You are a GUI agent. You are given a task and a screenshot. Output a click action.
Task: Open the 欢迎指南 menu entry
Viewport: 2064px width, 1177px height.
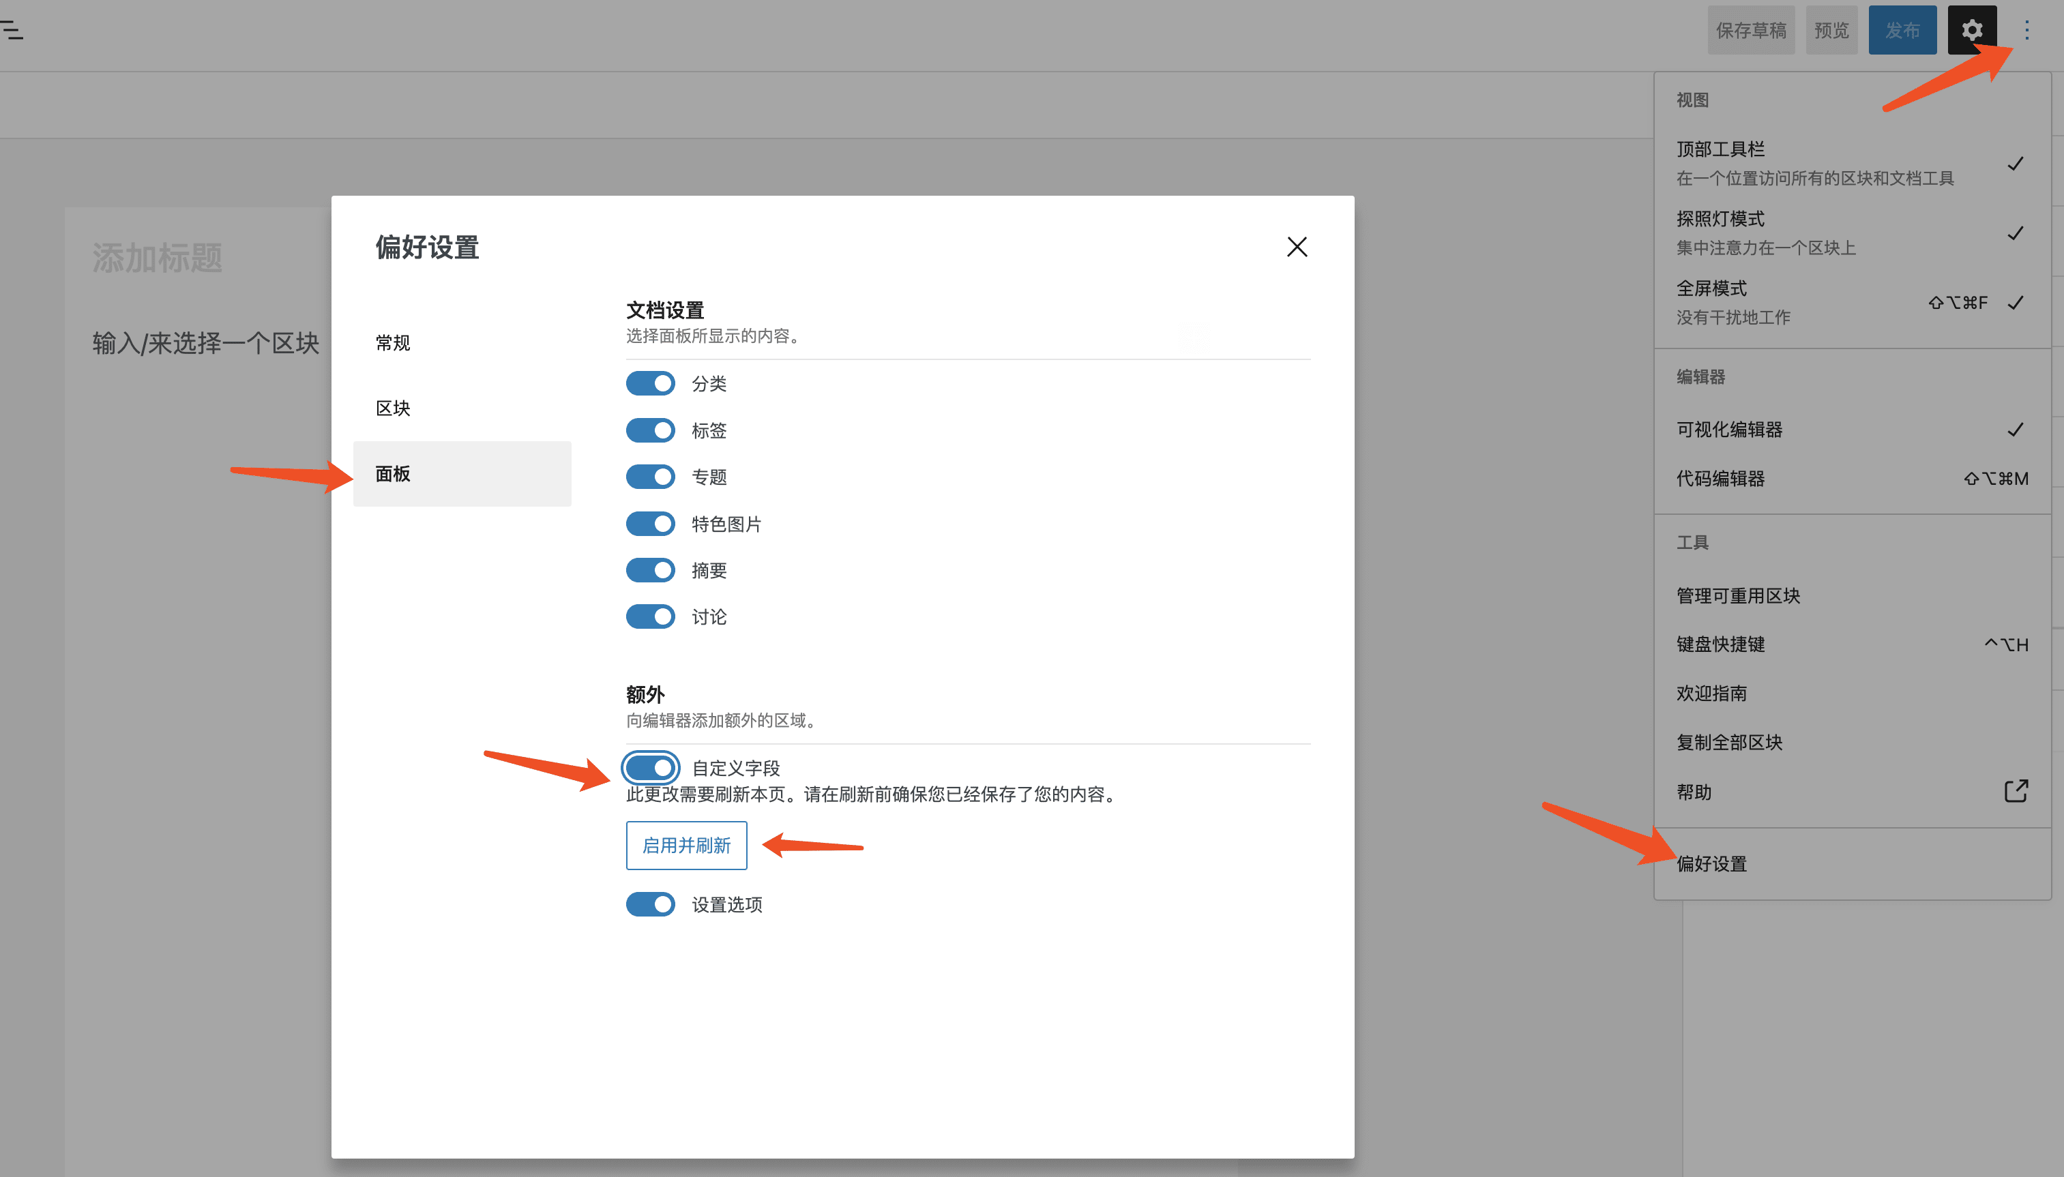point(1852,694)
